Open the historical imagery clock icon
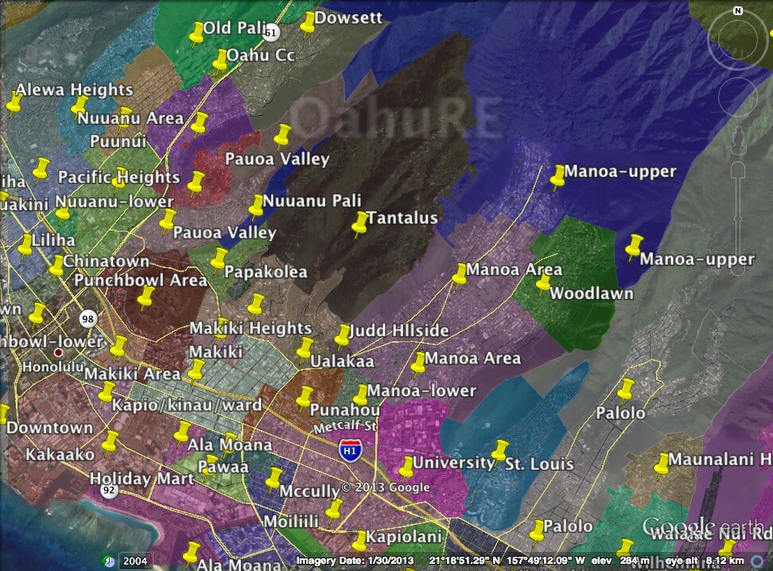The width and height of the screenshot is (773, 571). coord(108,561)
